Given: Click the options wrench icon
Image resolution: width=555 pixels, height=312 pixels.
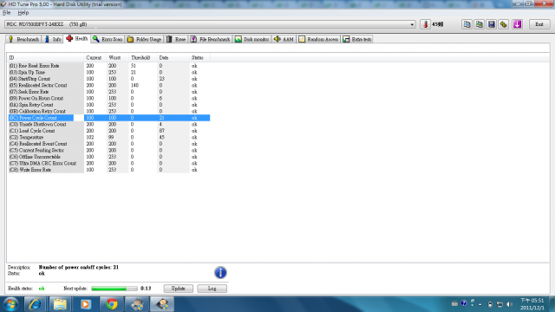Looking at the screenshot, I should [x=504, y=24].
